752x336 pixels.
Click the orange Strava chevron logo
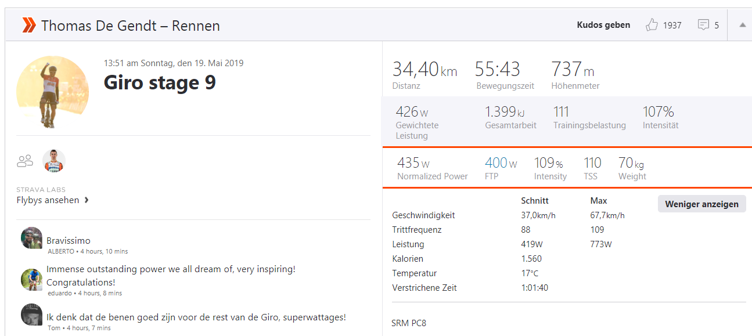tap(28, 26)
